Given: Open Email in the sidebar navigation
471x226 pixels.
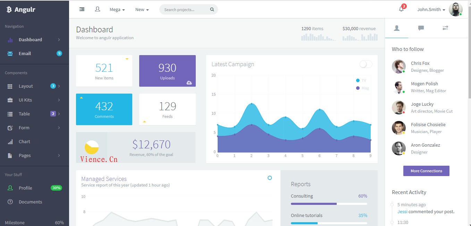Looking at the screenshot, I should point(25,53).
